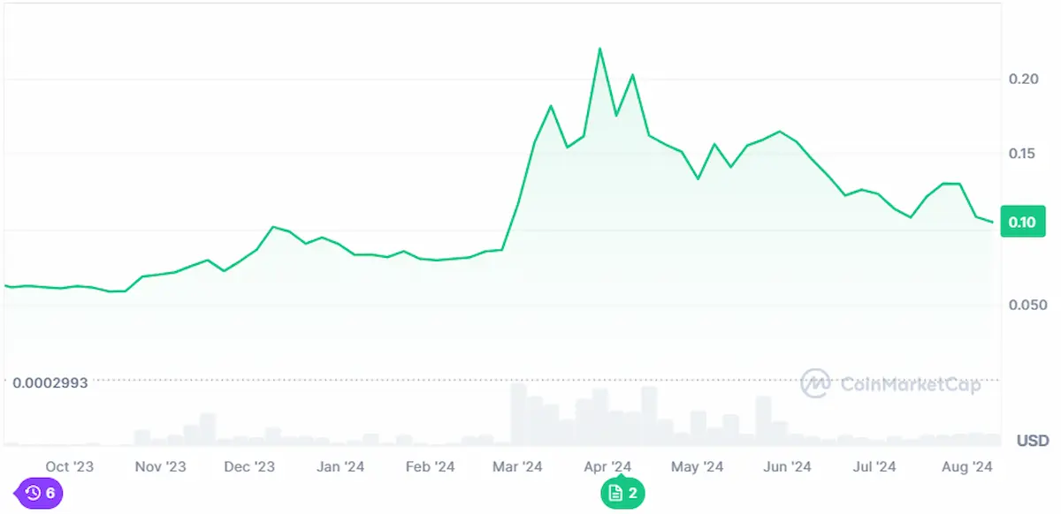Select Mar '24 on the time axis
This screenshot has width=1061, height=514.
[x=518, y=466]
